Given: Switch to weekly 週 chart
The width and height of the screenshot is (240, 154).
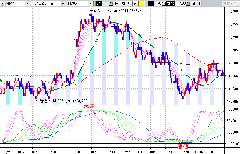Looking at the screenshot, I should pyautogui.click(x=123, y=4).
